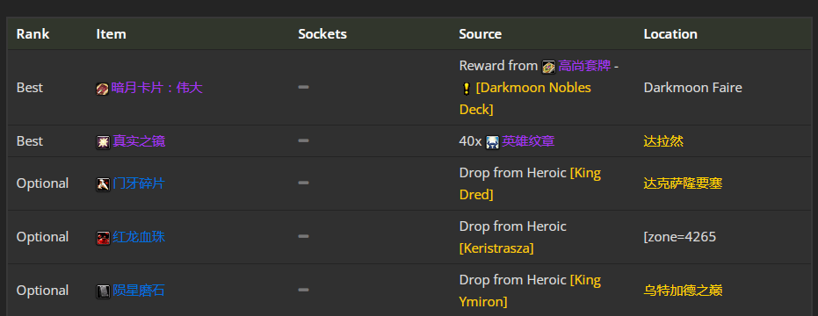818x316 pixels.
Task: Click the 陨星磨石 item icon
Action: coord(103,291)
